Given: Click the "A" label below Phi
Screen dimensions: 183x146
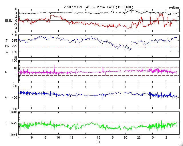Looking at the screenshot, I should pyautogui.click(x=7, y=53).
